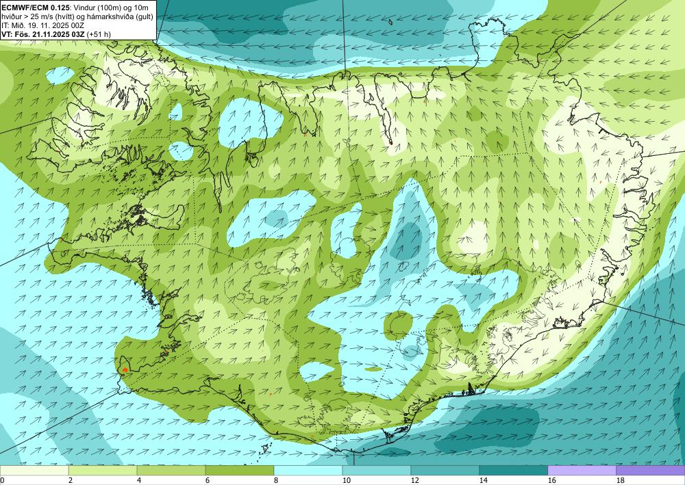The height and width of the screenshot is (485, 685).
Task: Click the legend scale label "14"
Action: point(484,481)
